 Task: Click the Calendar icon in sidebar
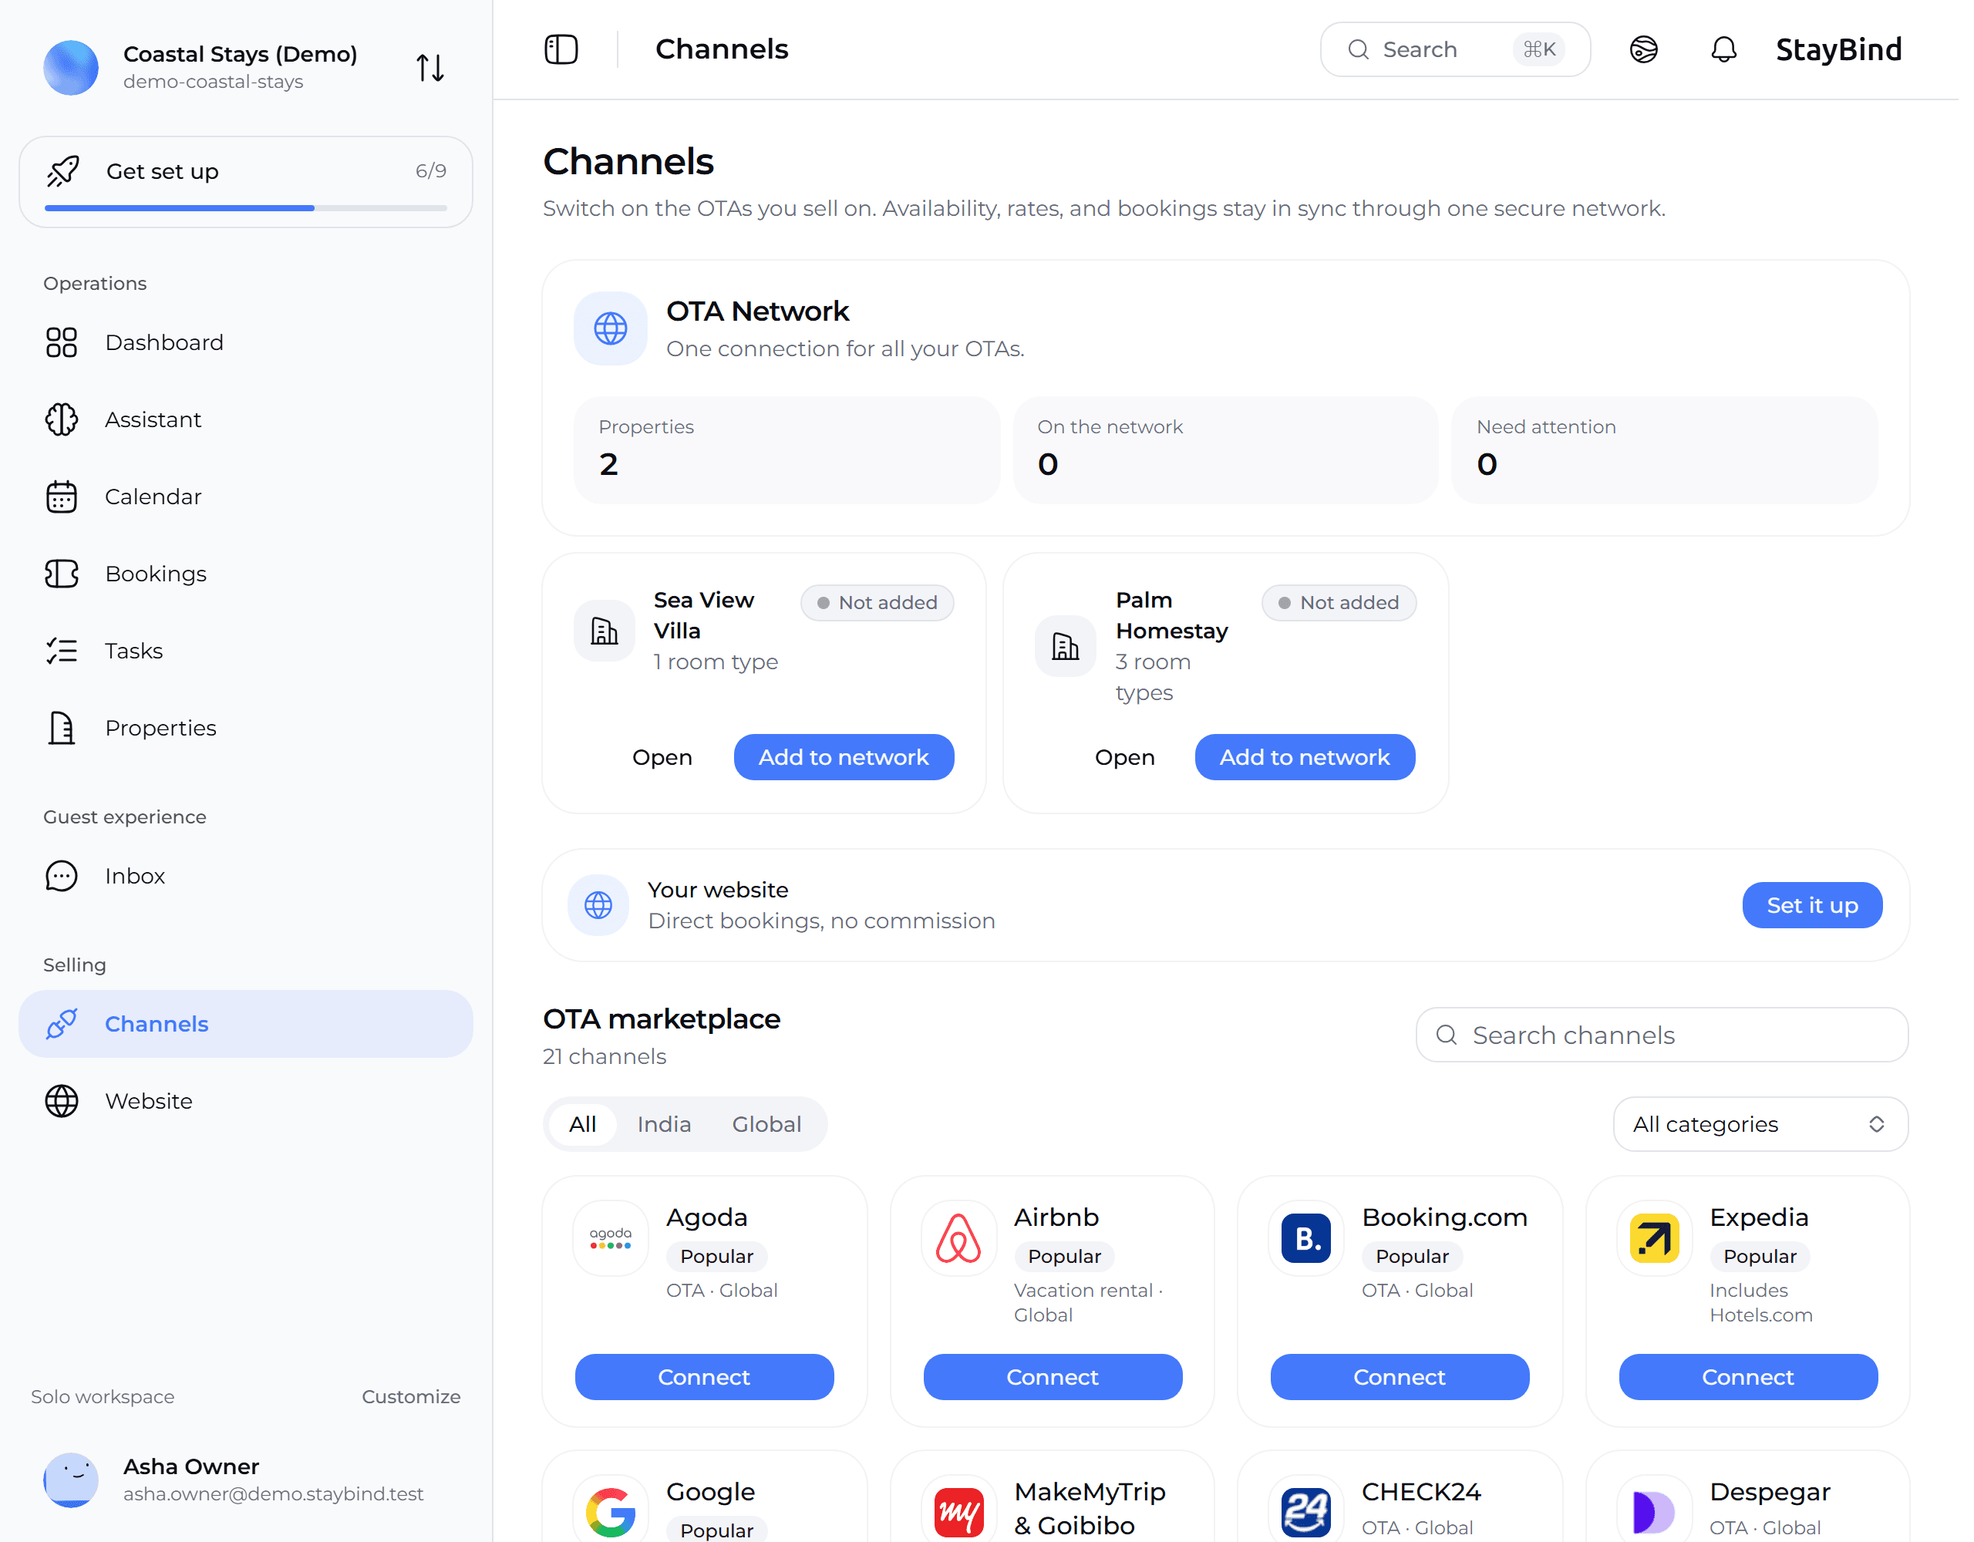(x=62, y=497)
